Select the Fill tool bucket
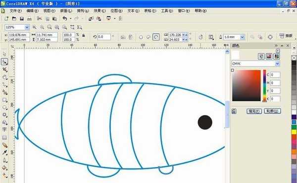 point(4,168)
